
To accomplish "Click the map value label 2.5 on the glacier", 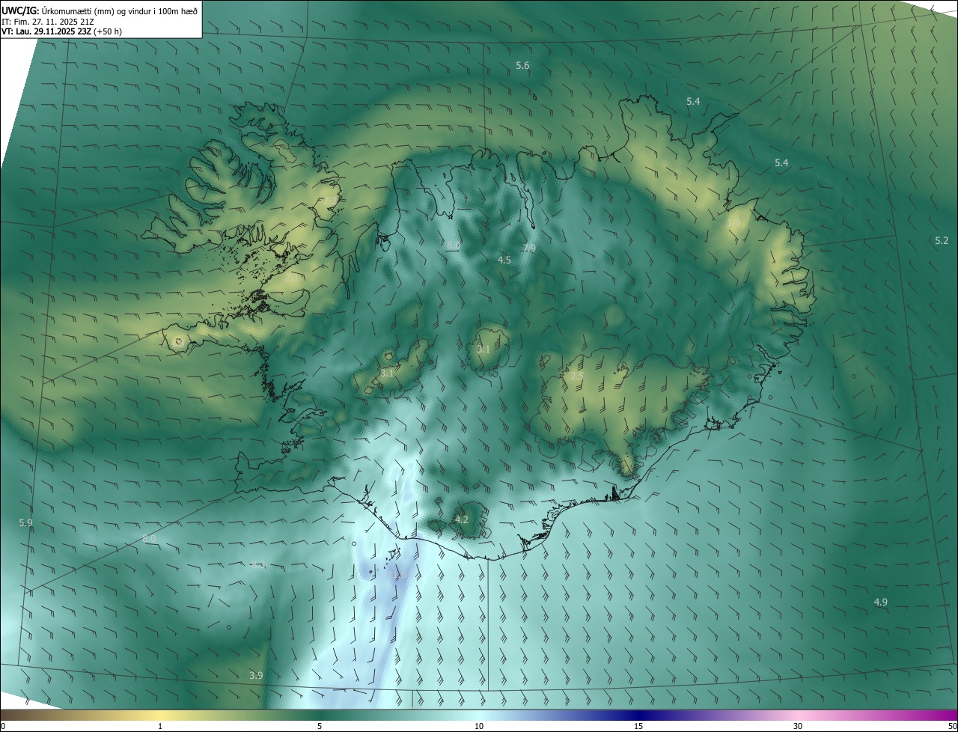I will 576,376.
